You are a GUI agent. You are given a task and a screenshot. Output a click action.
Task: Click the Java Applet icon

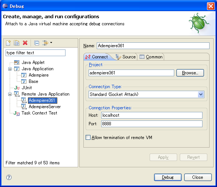click(x=17, y=62)
